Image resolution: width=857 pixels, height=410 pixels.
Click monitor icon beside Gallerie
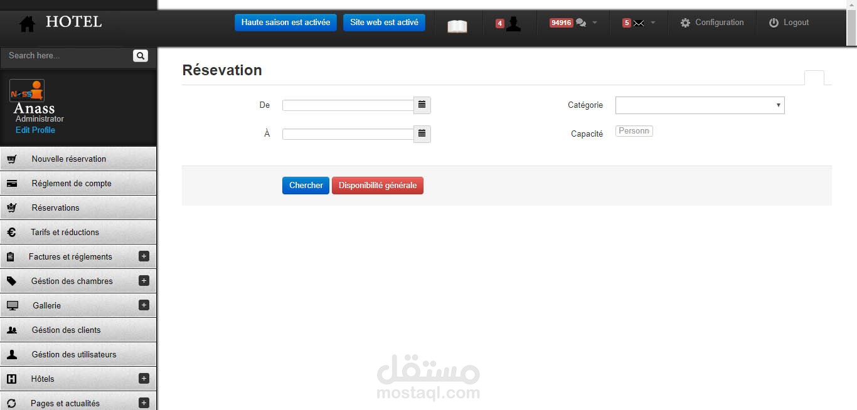pos(13,306)
